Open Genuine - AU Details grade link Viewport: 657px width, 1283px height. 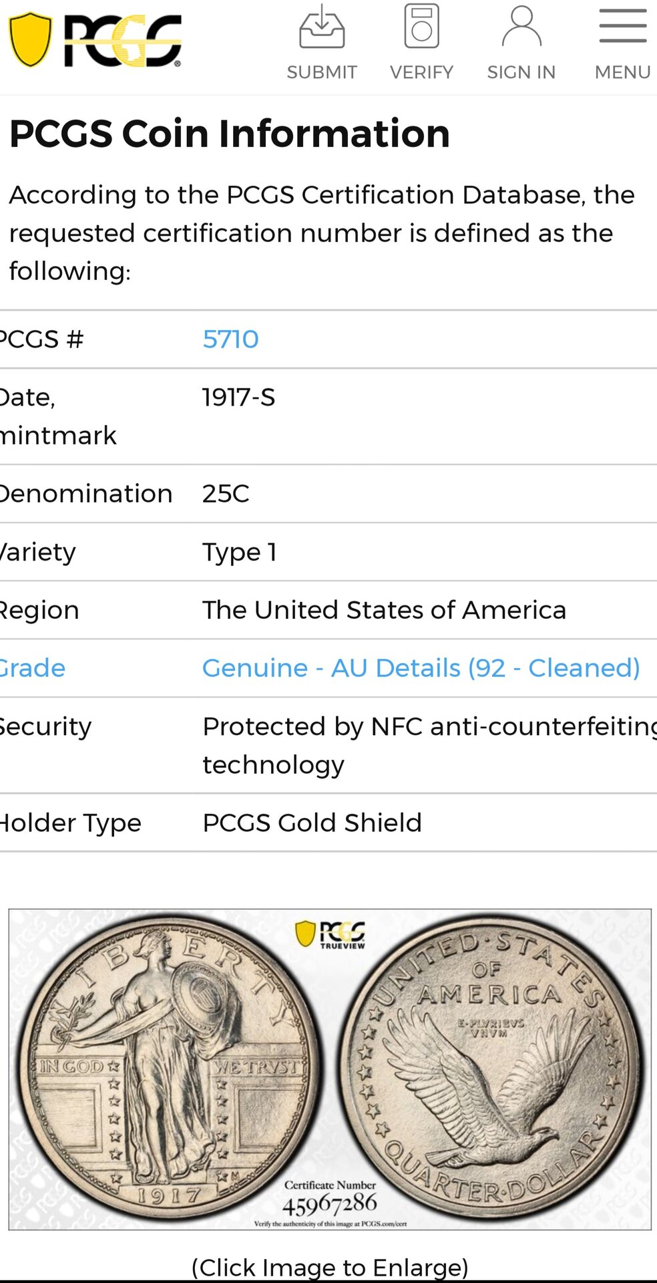421,668
